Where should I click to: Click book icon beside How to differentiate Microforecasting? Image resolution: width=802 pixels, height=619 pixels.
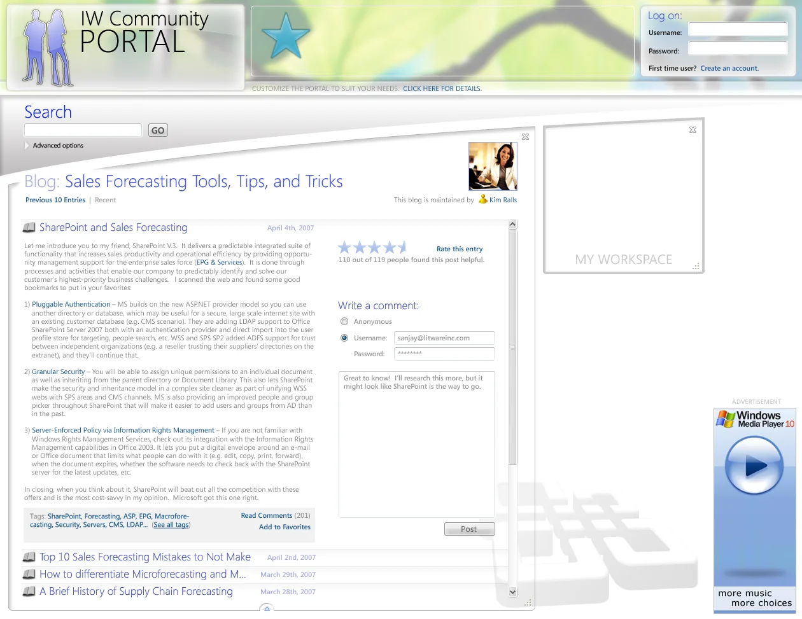29,574
